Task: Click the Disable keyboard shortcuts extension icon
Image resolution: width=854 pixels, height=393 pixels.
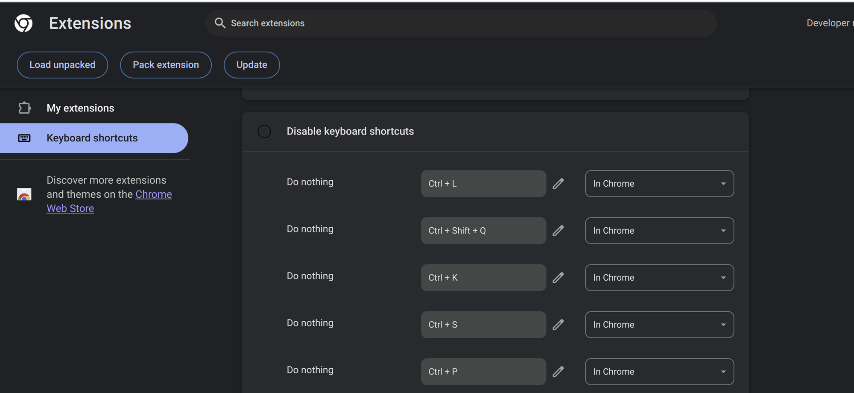Action: (x=264, y=132)
